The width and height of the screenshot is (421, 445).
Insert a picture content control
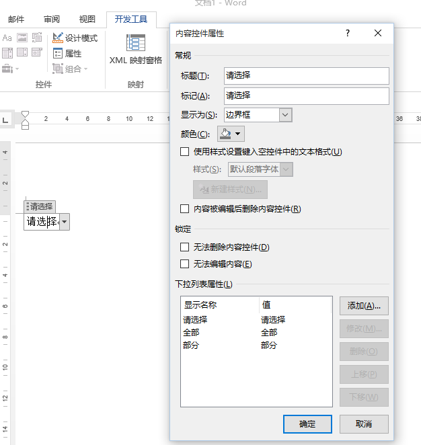[22, 38]
